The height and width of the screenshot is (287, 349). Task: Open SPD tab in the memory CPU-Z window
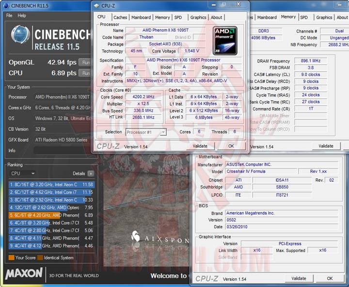point(304,17)
